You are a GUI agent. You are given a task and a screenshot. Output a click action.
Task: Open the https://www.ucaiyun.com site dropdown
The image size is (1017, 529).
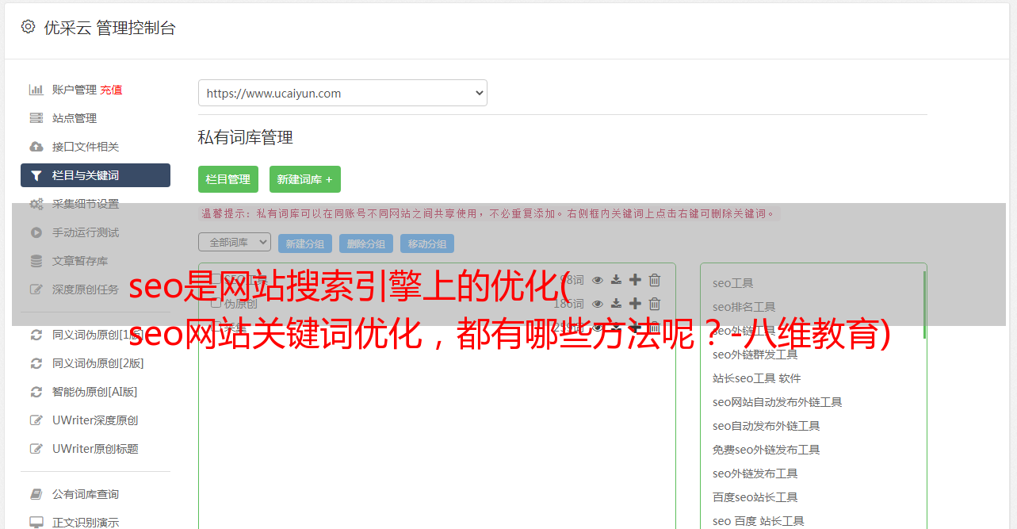click(342, 93)
